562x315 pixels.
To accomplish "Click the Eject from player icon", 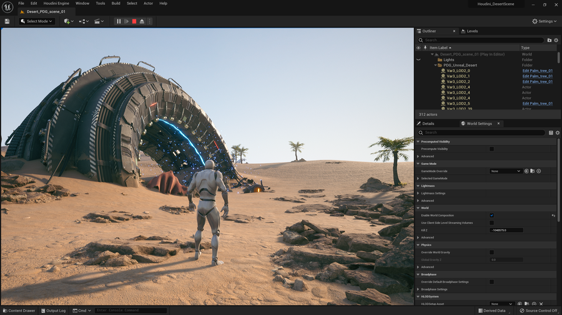I will [142, 21].
